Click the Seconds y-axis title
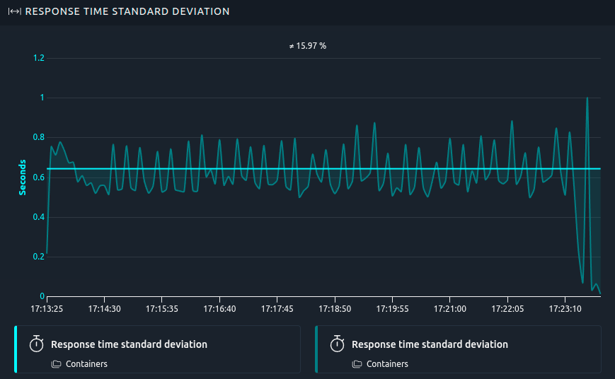The height and width of the screenshot is (379, 615). point(23,177)
